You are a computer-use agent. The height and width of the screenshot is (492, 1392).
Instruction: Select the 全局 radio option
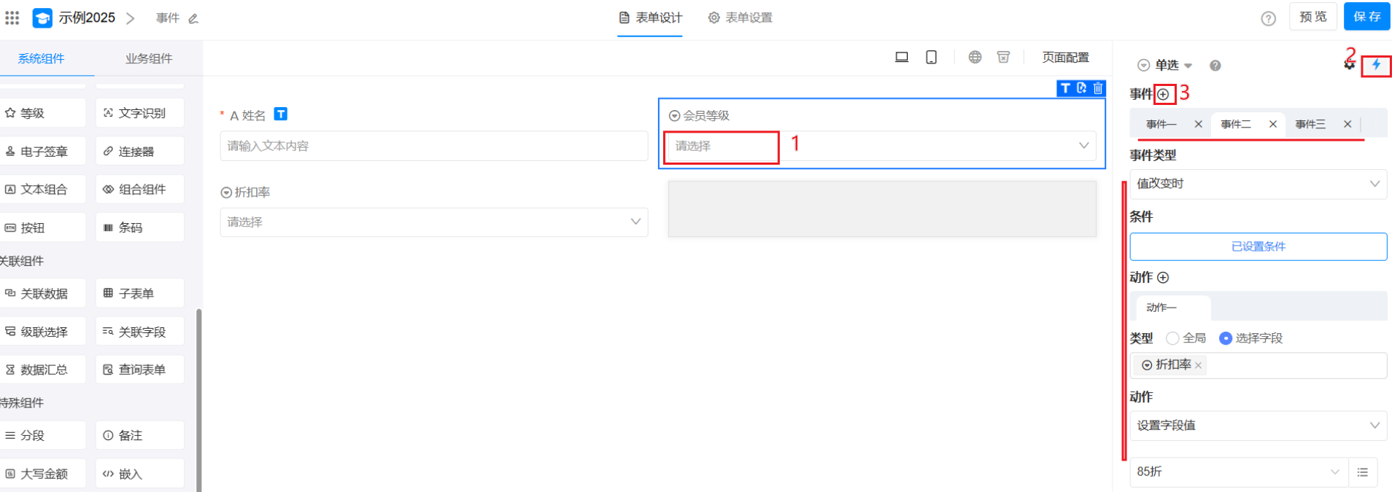[1172, 338]
